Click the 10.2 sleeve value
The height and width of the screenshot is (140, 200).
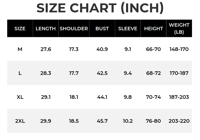pyautogui.click(x=128, y=121)
